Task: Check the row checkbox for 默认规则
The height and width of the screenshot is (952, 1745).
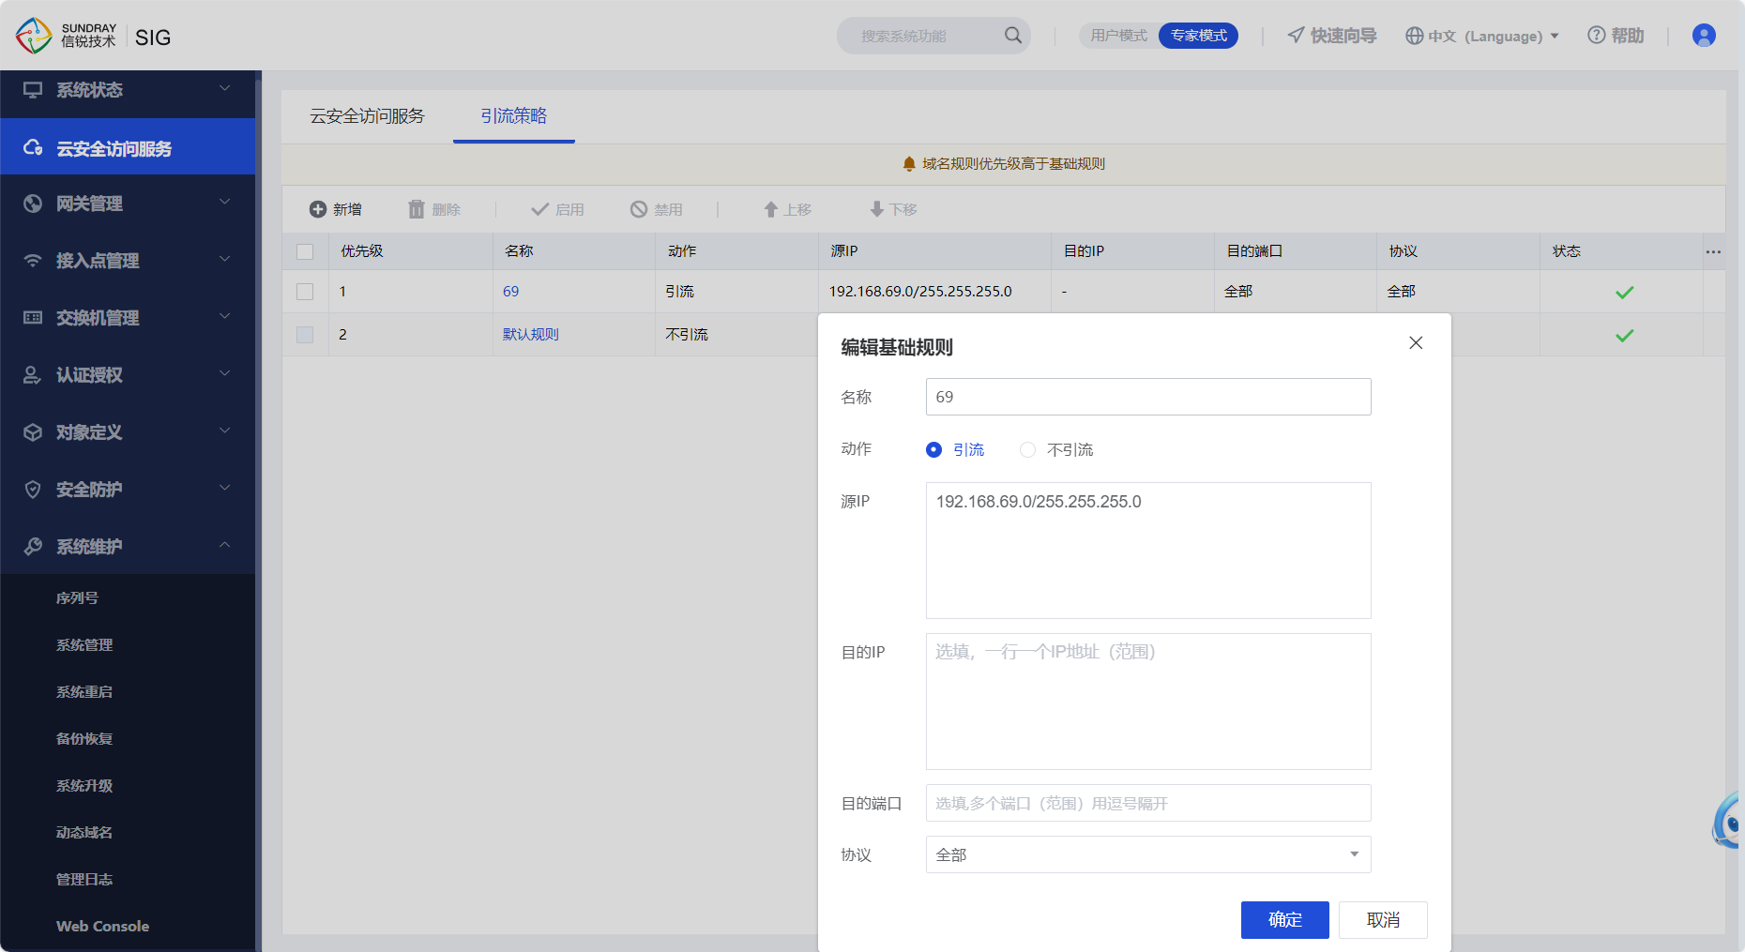Action: [x=305, y=335]
